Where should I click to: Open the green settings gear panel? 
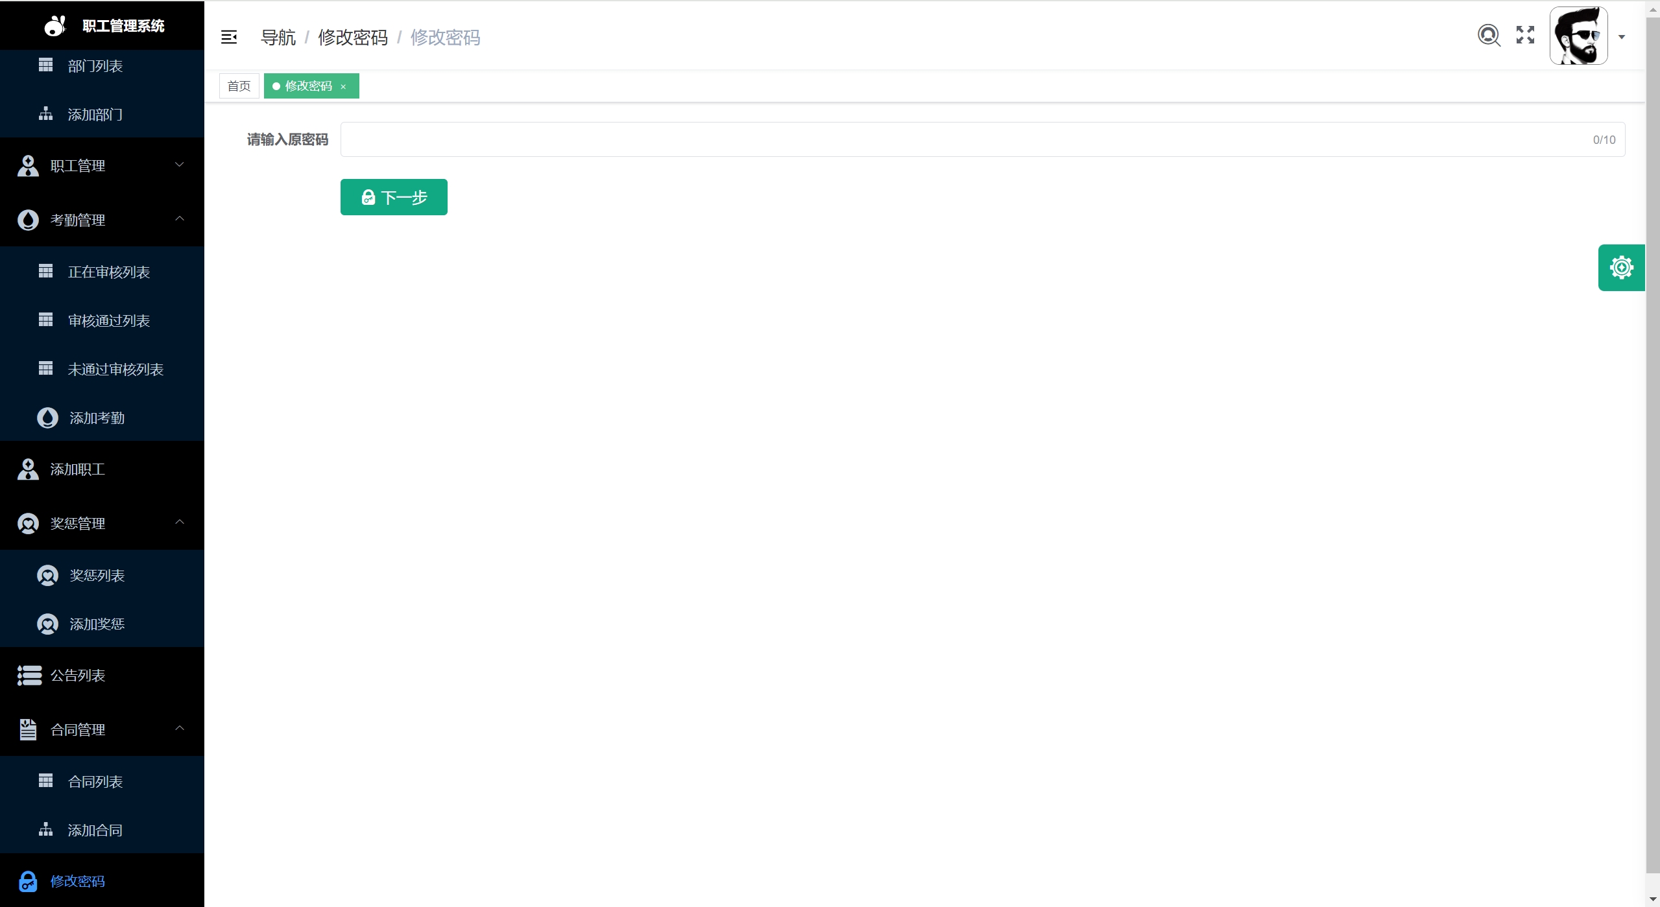pyautogui.click(x=1621, y=268)
